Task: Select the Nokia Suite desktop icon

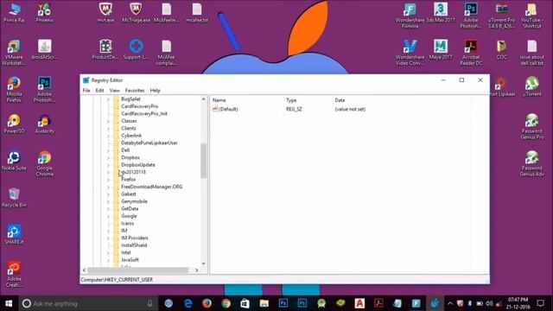Action: [x=14, y=161]
